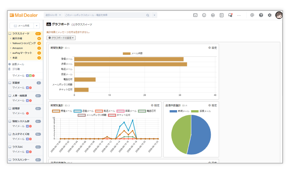Click the three-dots more icon in toolbar
This screenshot has height=174, width=290.
[239, 15]
